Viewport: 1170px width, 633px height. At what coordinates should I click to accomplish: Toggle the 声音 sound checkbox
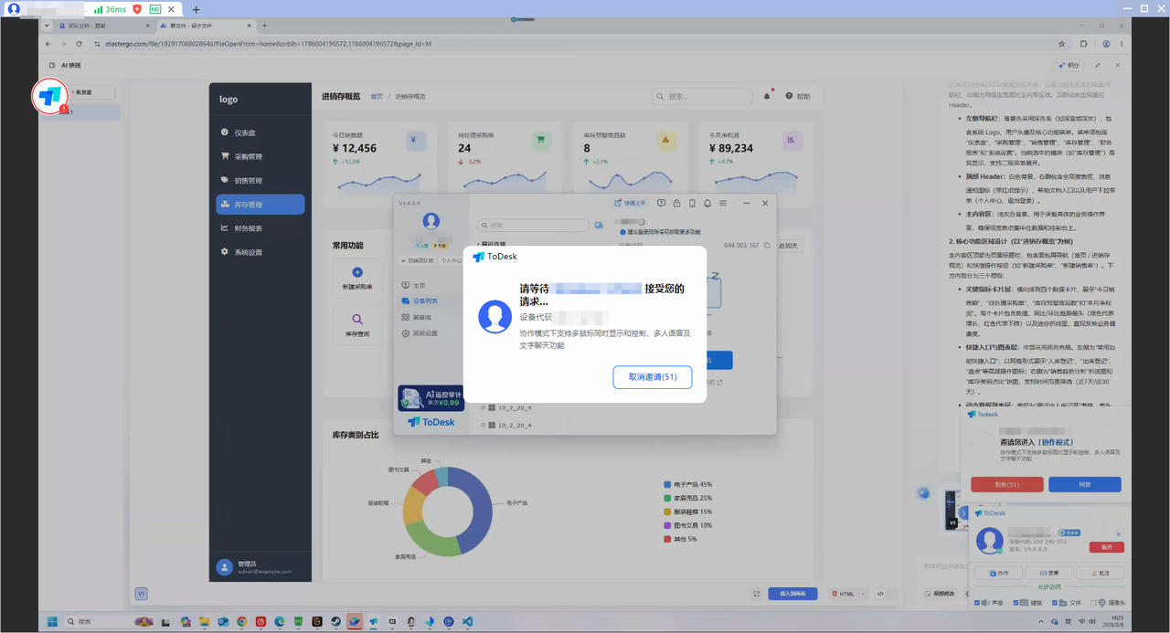click(x=979, y=603)
